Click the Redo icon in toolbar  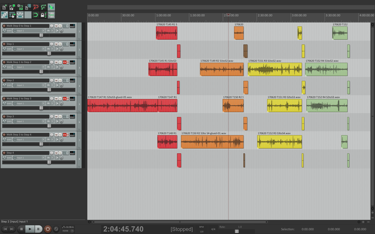pyautogui.click(x=43, y=7)
